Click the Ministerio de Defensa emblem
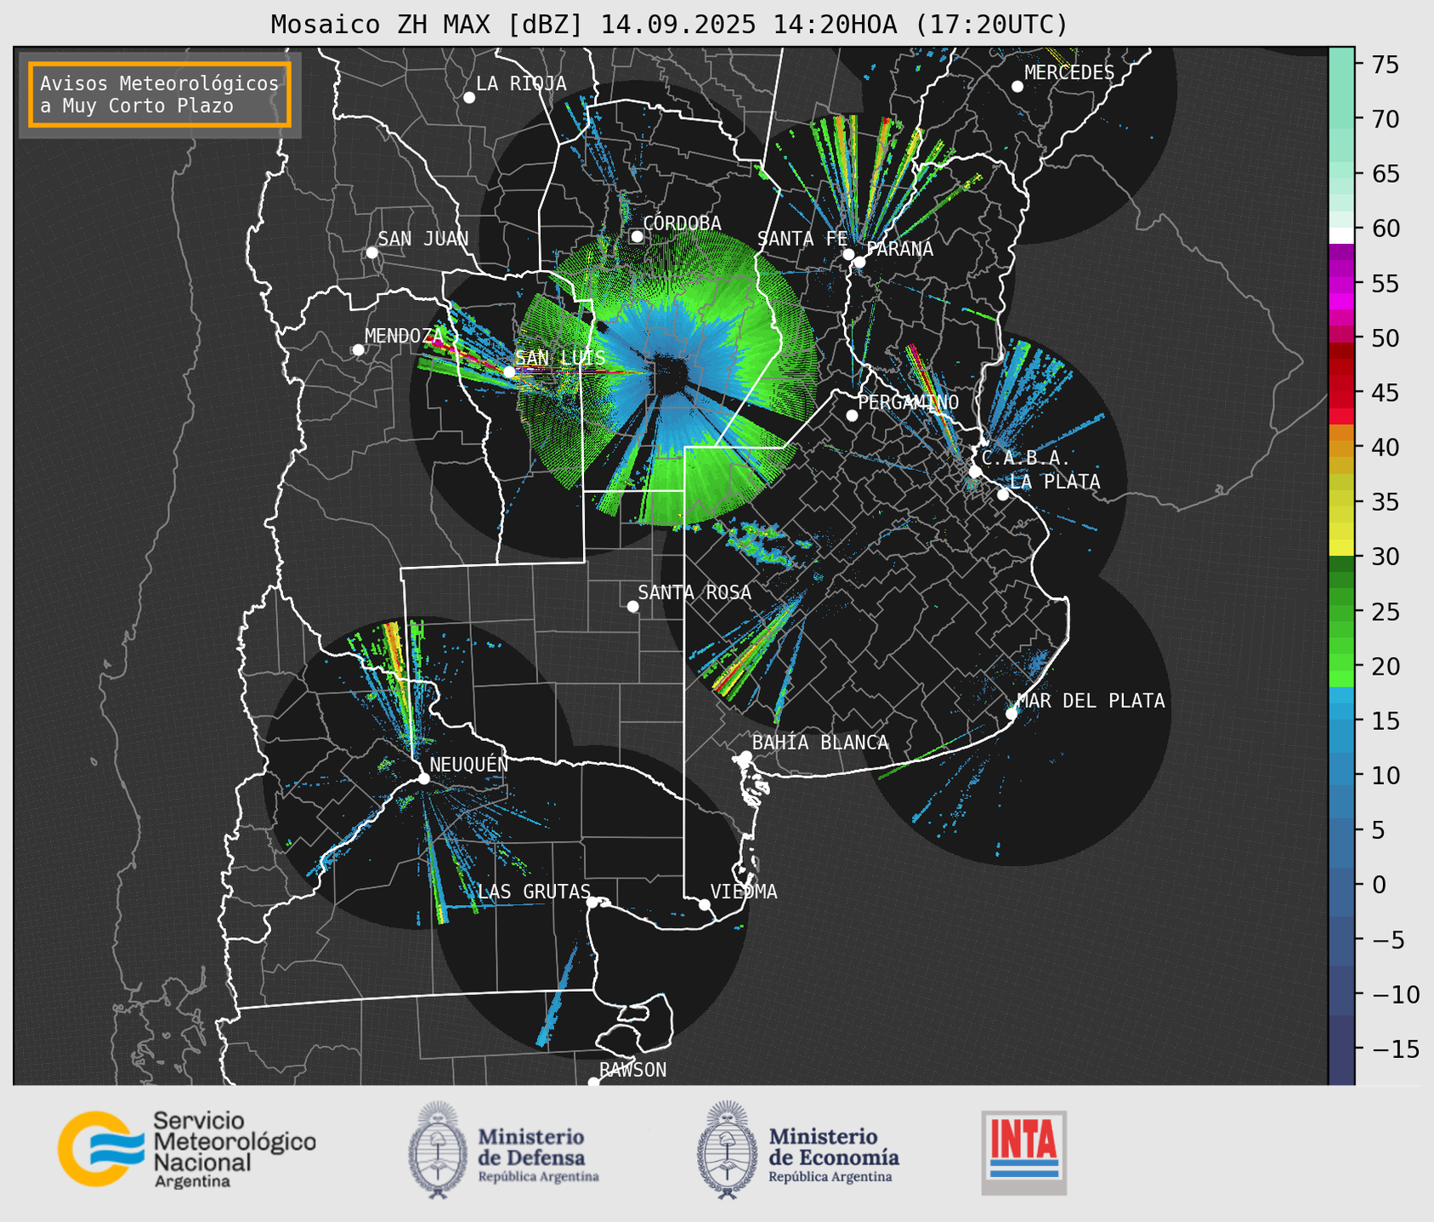This screenshot has height=1222, width=1434. pyautogui.click(x=438, y=1150)
